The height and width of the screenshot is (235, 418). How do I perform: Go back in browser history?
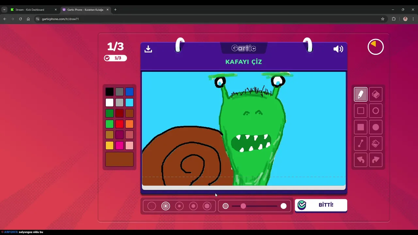click(x=5, y=19)
